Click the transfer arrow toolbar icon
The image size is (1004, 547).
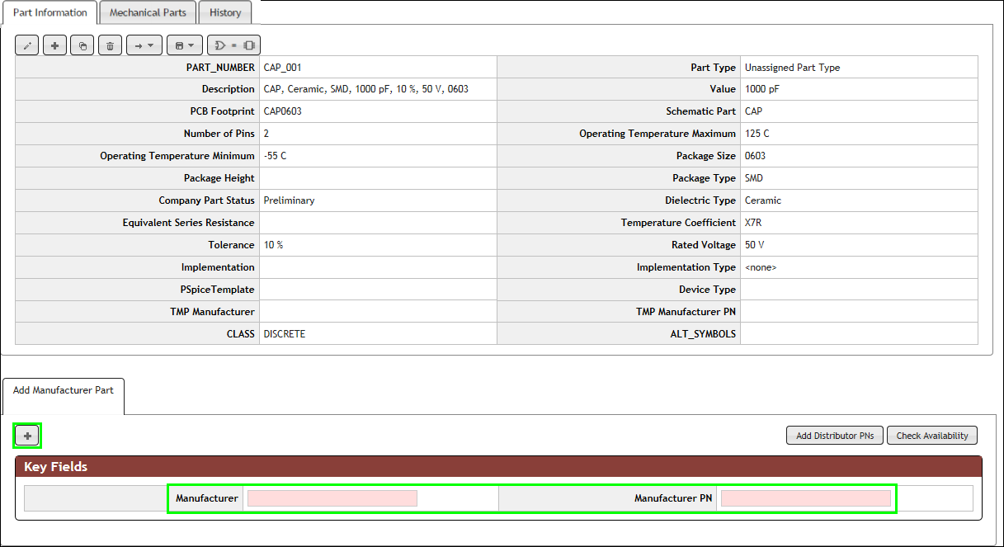click(139, 45)
